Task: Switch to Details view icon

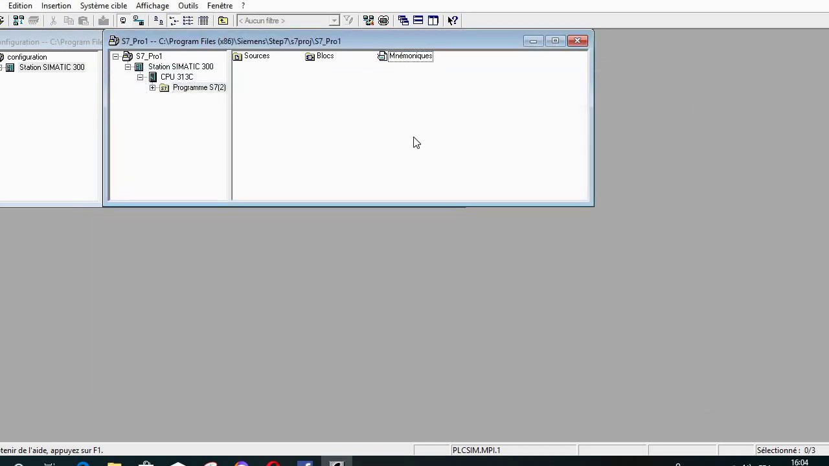Action: click(x=203, y=21)
